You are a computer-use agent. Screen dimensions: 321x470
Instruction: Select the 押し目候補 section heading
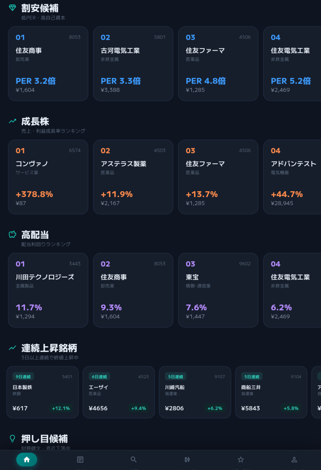44,439
